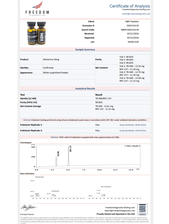The height and width of the screenshot is (224, 169).
Task: Select the lot number NXWO-020
Action: point(133,42)
